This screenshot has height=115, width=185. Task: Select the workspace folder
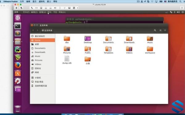pyautogui.click(x=150, y=50)
